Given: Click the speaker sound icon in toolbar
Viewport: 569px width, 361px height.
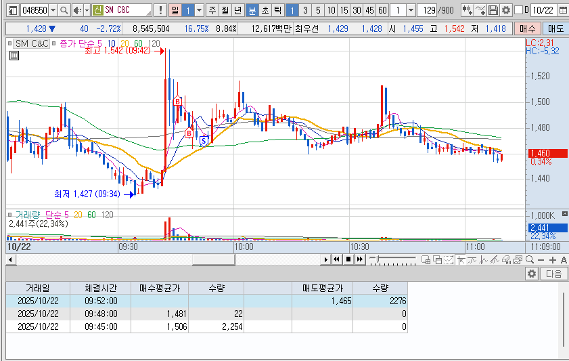Looking at the screenshot, I should coord(77,10).
